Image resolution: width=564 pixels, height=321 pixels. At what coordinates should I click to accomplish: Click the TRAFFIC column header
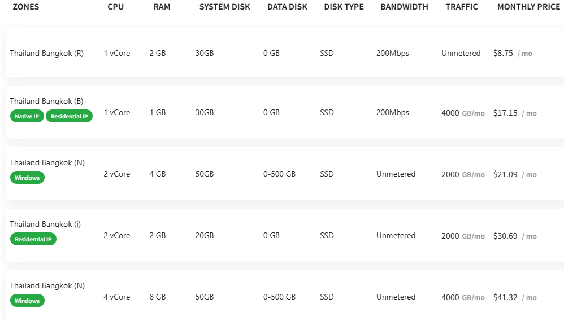(461, 7)
